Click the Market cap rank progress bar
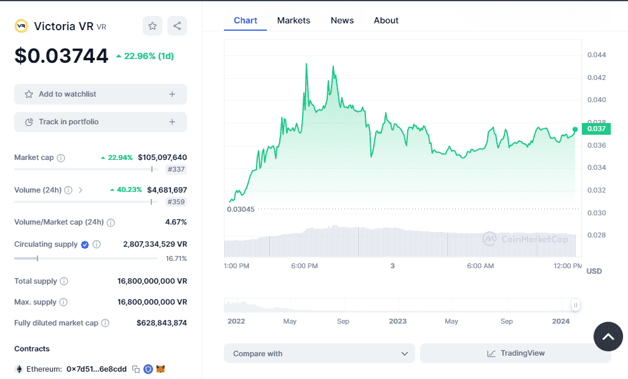Screen dimensions: 628x379 tap(86, 169)
